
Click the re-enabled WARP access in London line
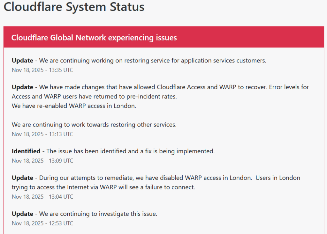tap(74, 106)
